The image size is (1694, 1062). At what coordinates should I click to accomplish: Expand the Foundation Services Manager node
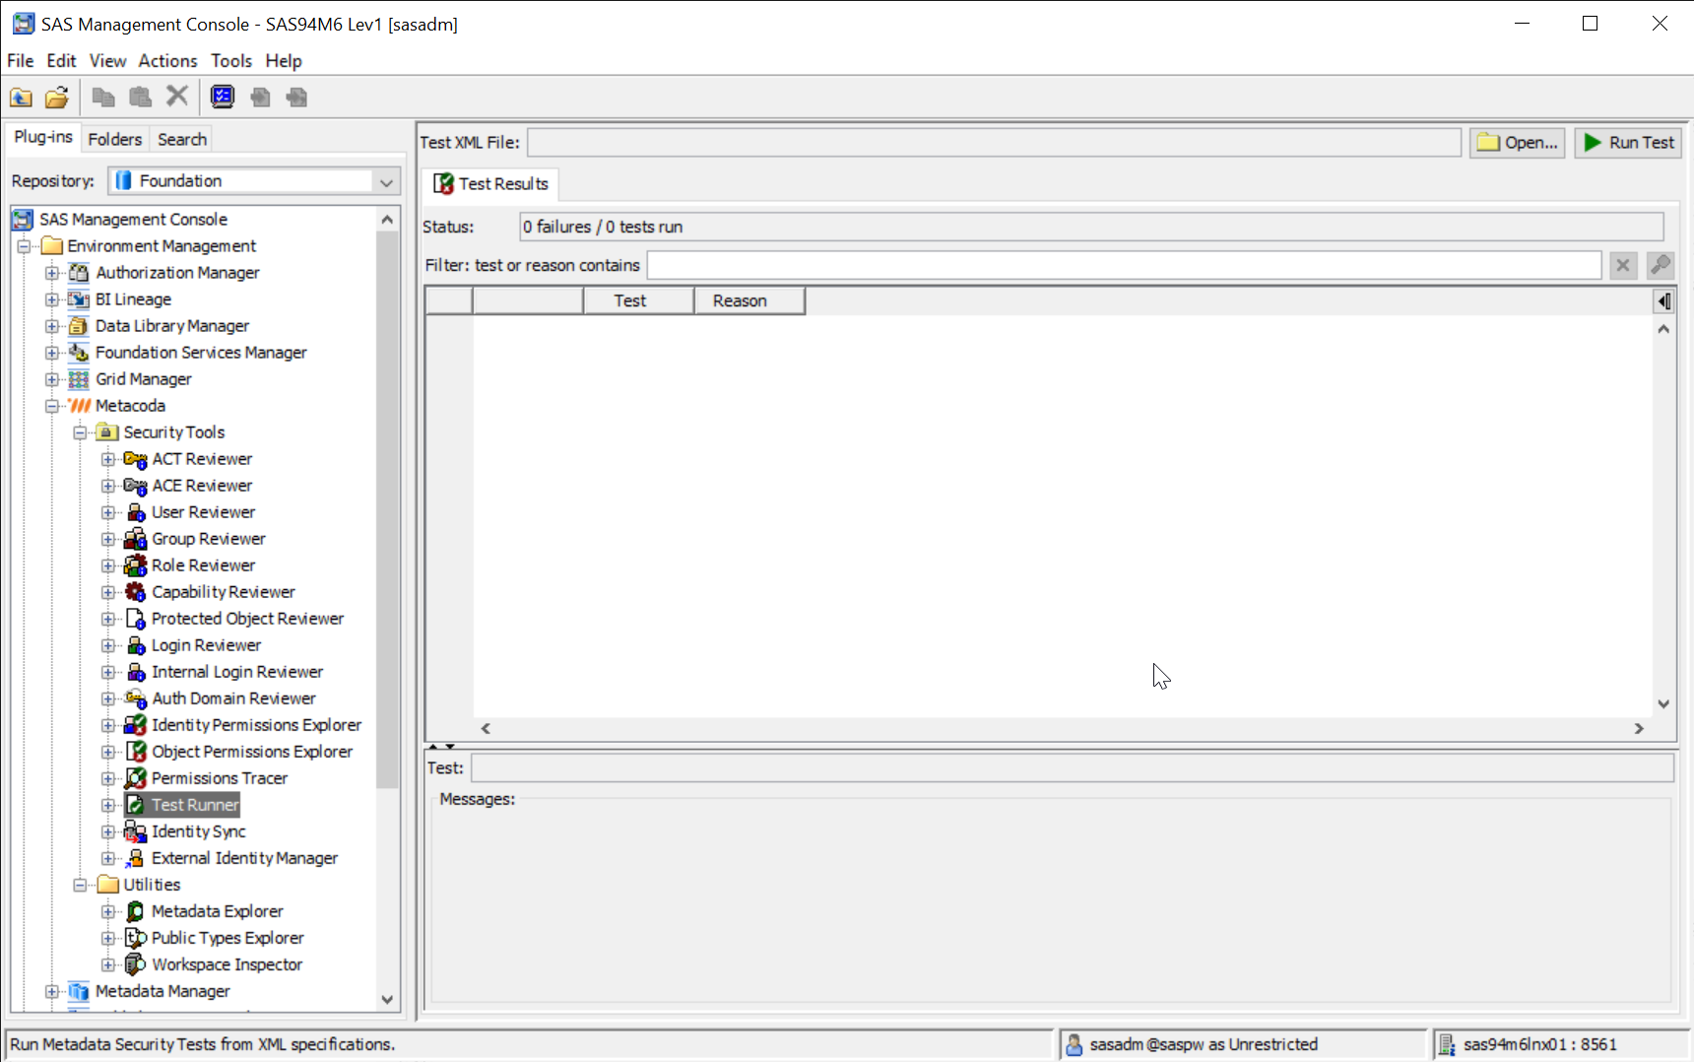click(x=52, y=353)
